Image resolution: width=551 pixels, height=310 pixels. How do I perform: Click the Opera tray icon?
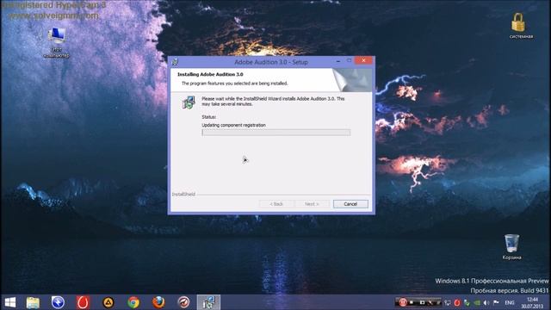coord(457,302)
